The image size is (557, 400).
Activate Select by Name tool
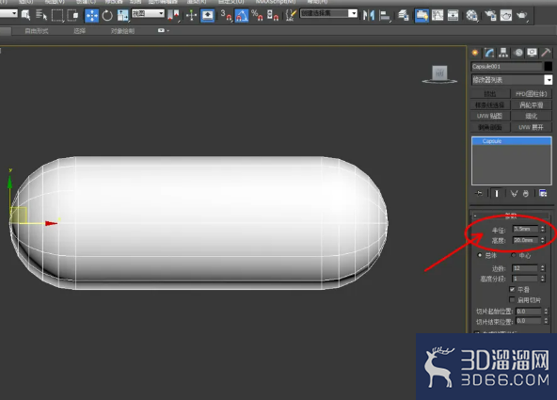(x=41, y=15)
